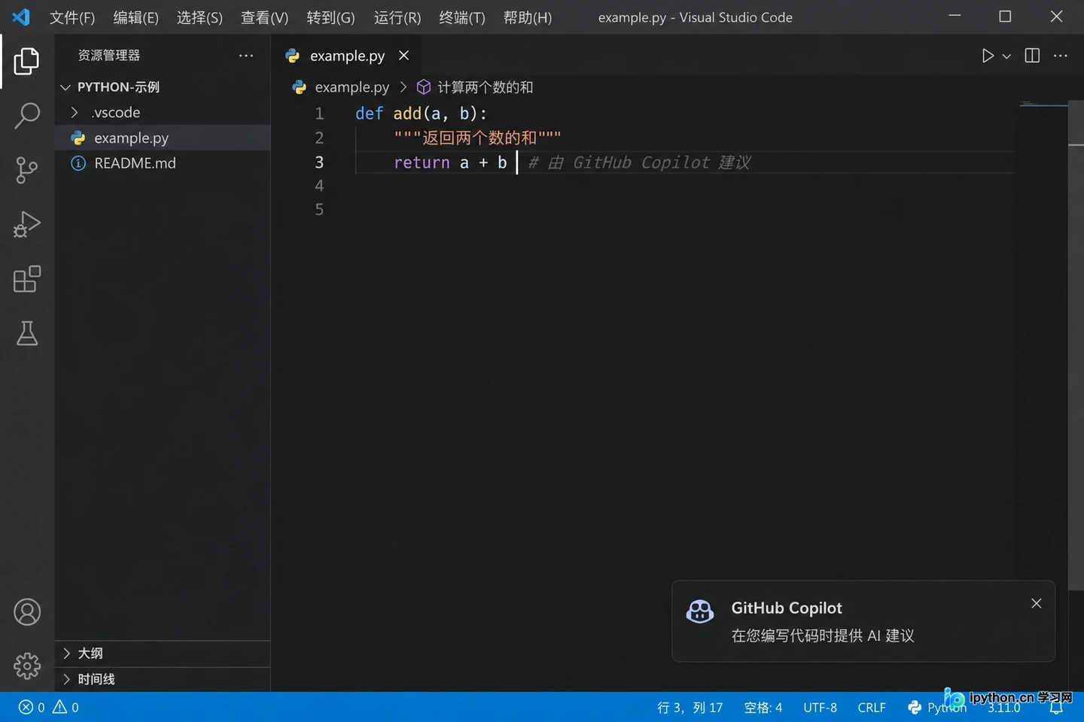The width and height of the screenshot is (1084, 722).
Task: Expand the .vscode folder
Action: [x=162, y=112]
